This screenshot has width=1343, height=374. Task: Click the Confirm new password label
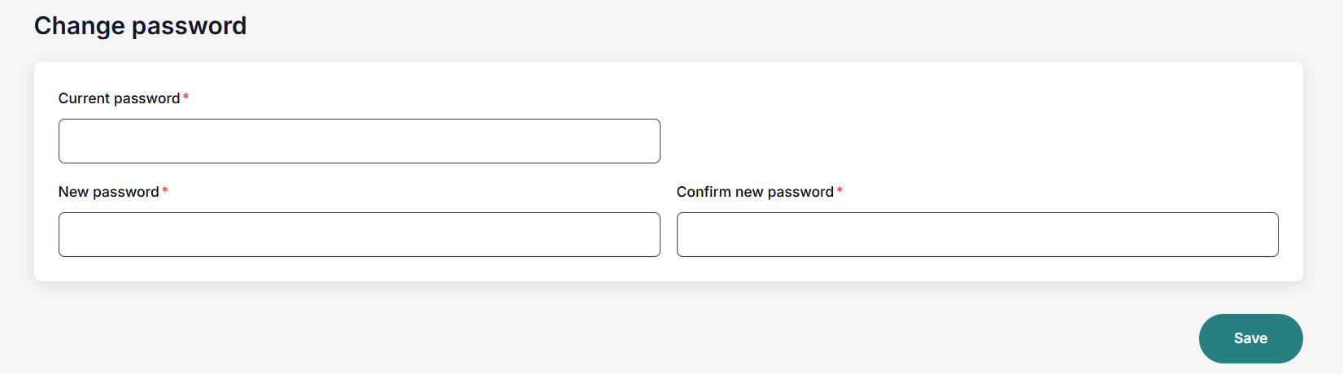click(755, 192)
